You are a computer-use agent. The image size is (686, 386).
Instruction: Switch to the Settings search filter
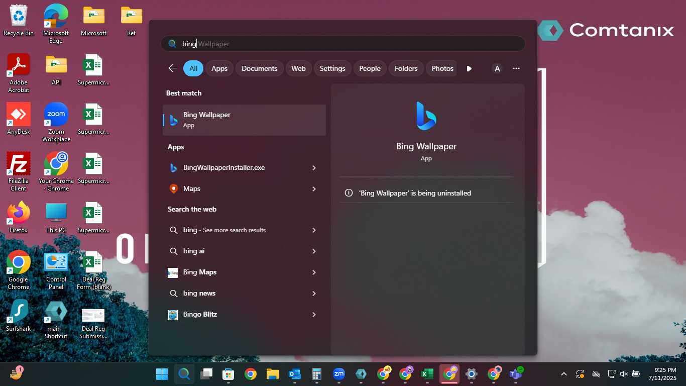point(332,68)
